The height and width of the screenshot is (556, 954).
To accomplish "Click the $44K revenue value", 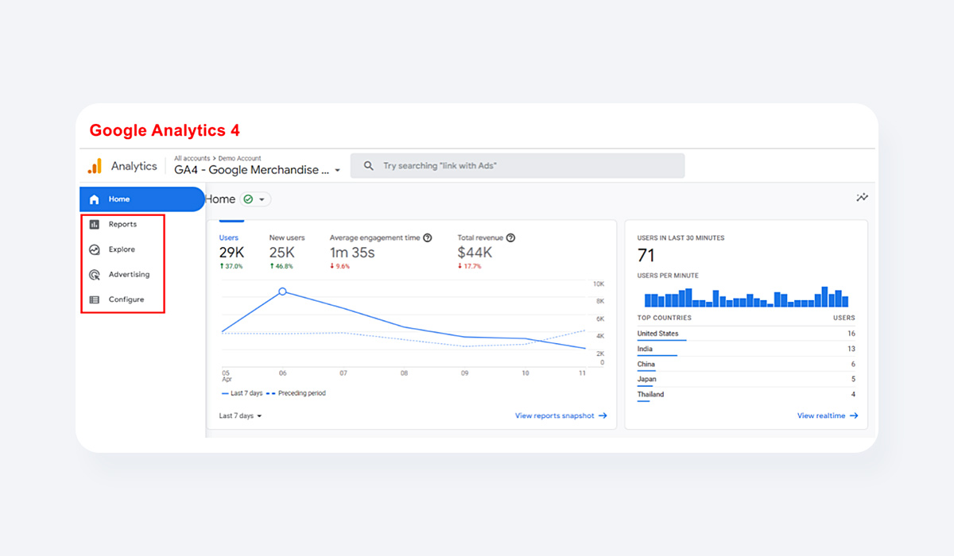I will tap(475, 253).
